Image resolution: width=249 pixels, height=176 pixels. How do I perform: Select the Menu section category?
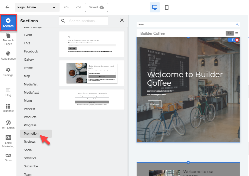28,101
